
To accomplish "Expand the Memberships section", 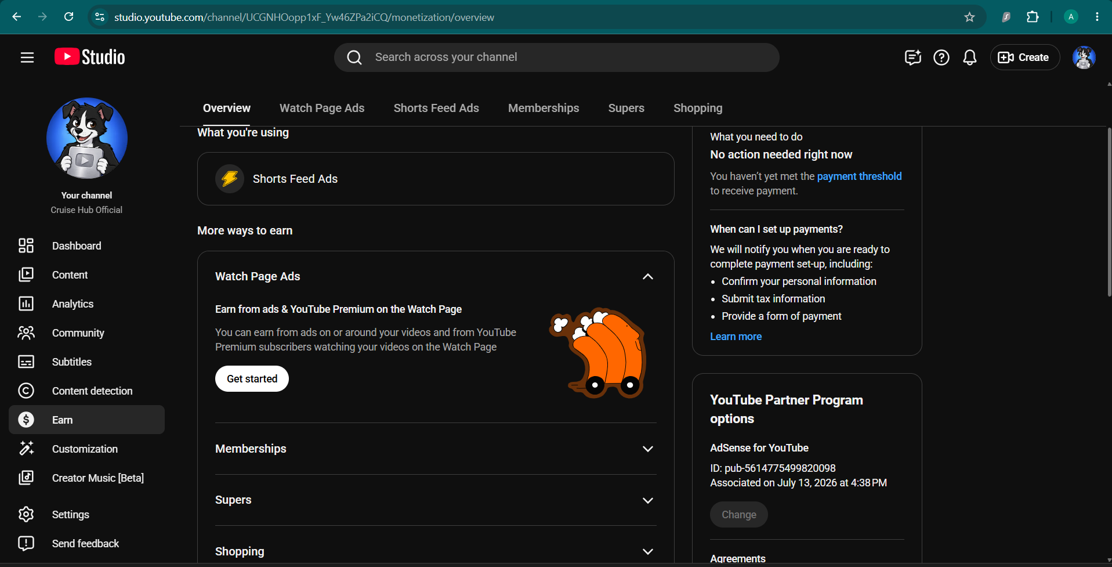I will point(648,449).
